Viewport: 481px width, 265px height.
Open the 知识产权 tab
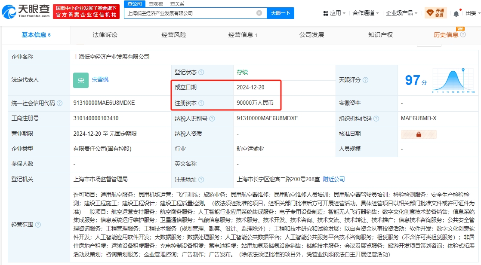coord(380,35)
